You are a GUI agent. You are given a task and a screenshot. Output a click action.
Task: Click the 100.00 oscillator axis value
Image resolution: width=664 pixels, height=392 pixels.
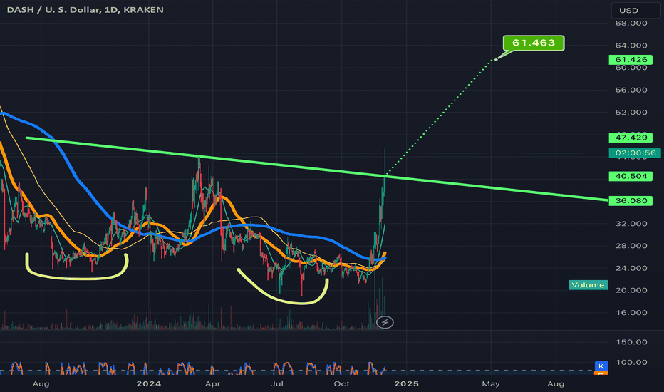click(631, 362)
